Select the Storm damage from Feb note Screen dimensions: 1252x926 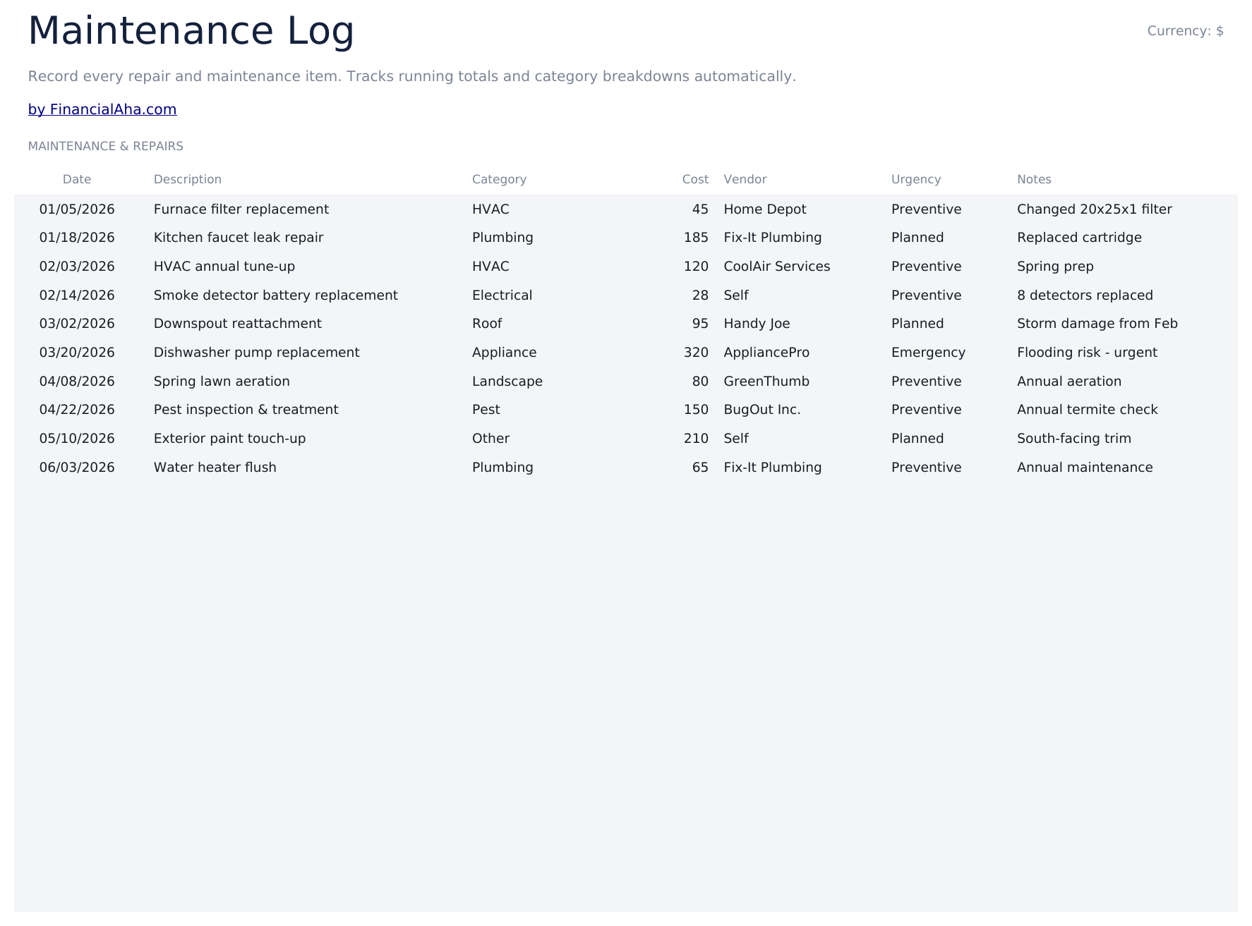coord(1097,324)
